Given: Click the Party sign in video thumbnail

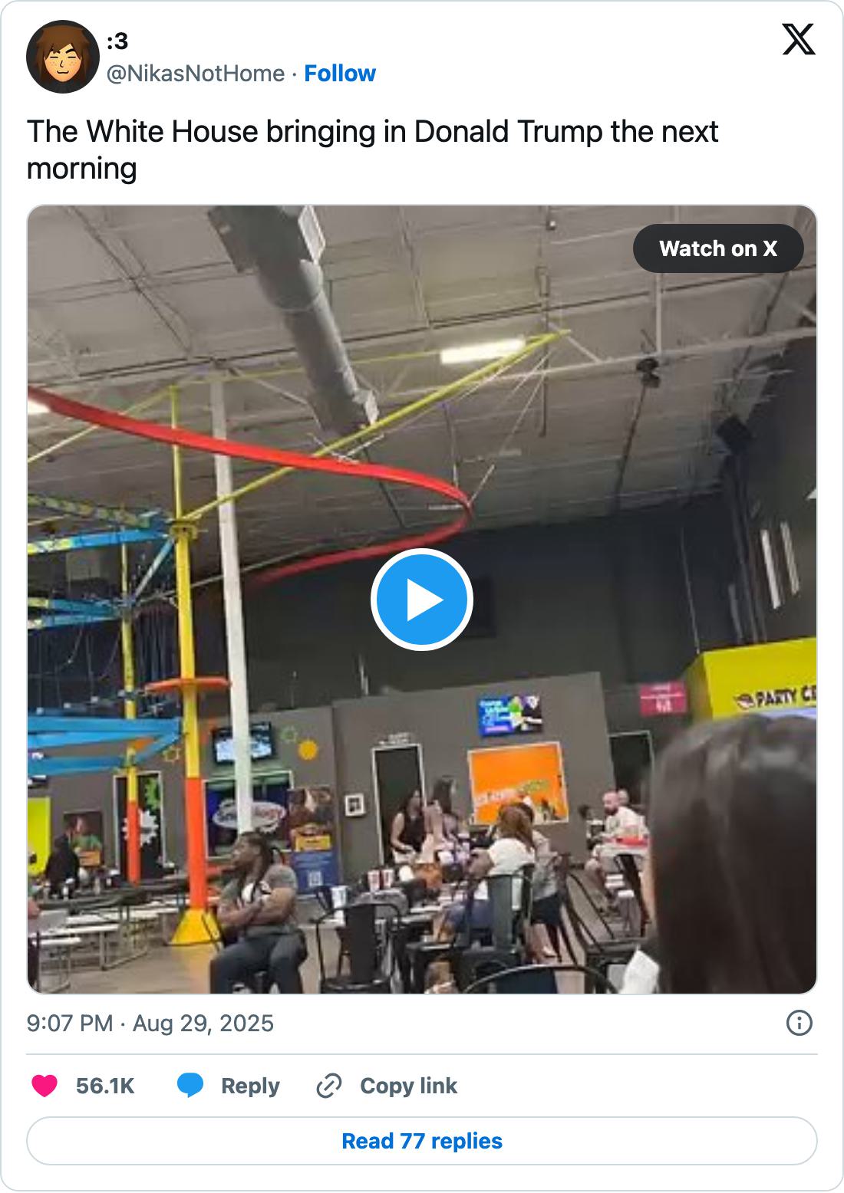Looking at the screenshot, I should (x=775, y=698).
